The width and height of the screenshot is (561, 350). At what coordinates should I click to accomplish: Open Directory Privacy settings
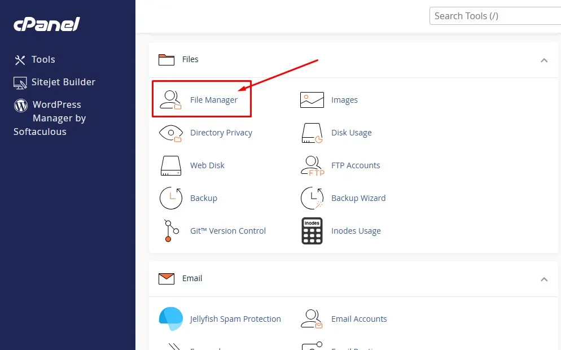[x=221, y=133]
